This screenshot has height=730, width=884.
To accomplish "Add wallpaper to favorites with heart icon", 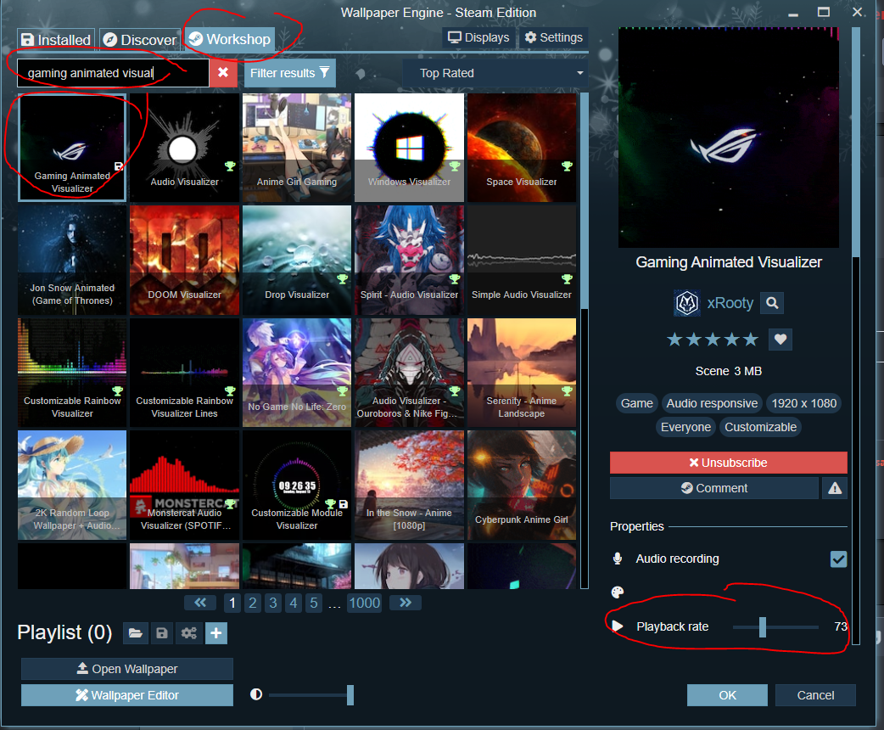I will (780, 339).
